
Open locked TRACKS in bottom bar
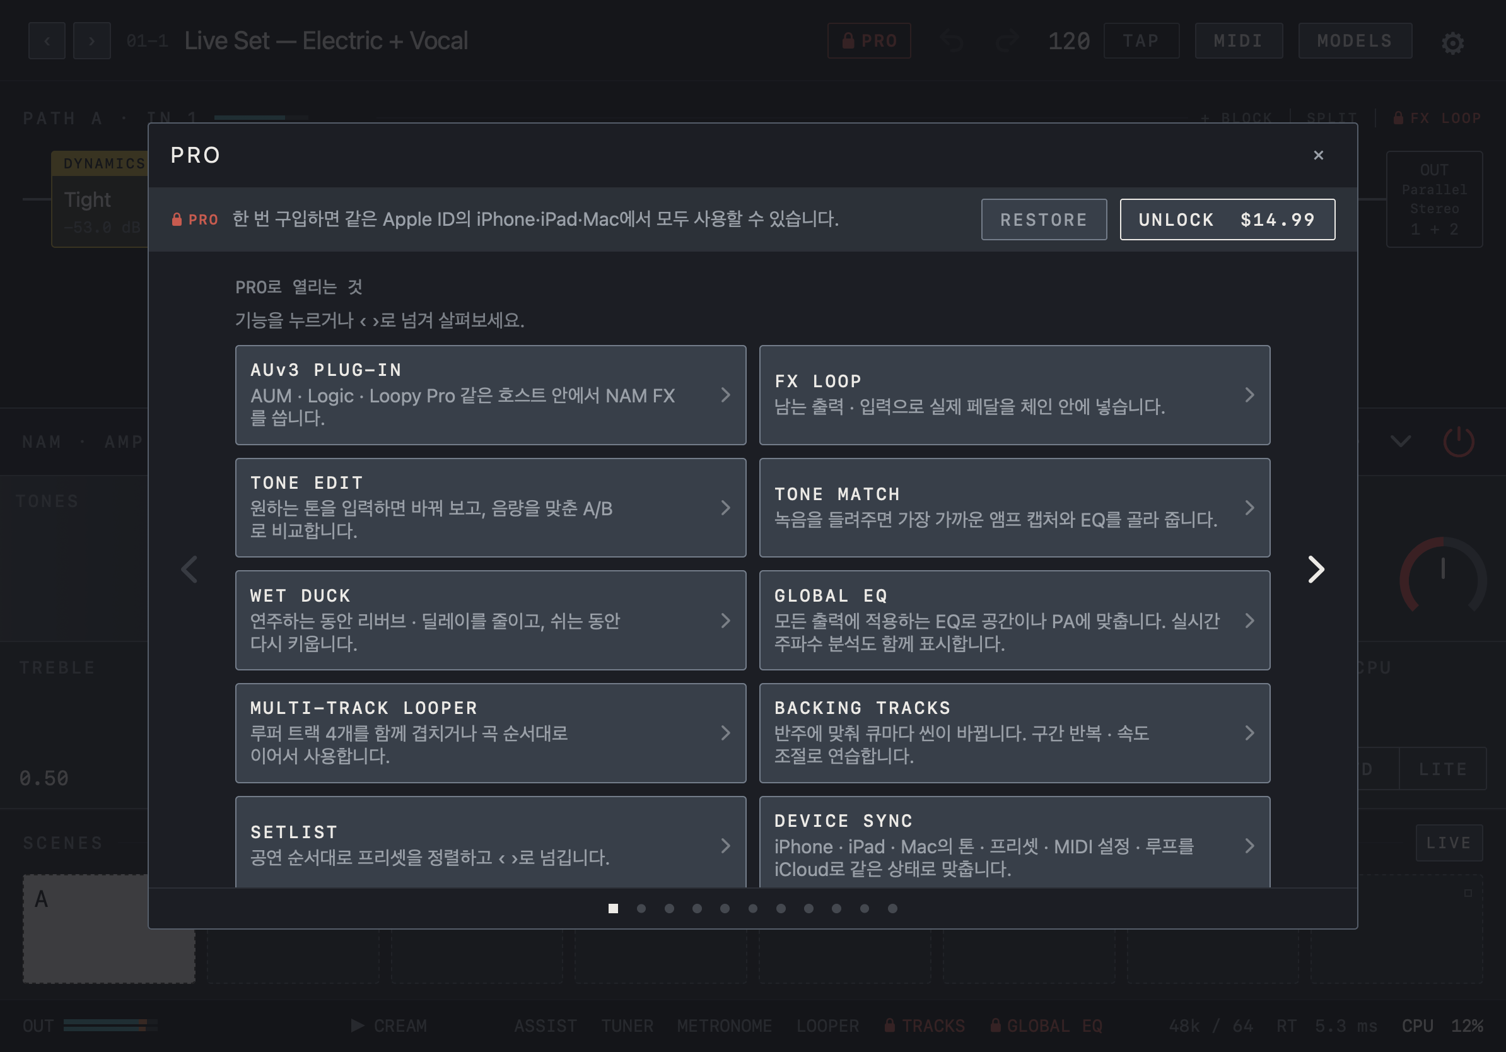click(x=924, y=1026)
